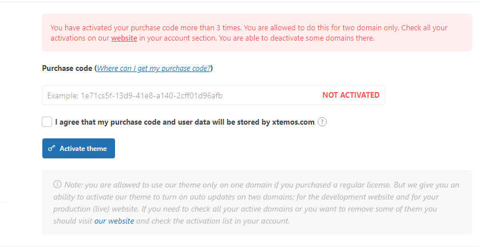Open 'Where can I get my purchase code?'

pos(154,69)
